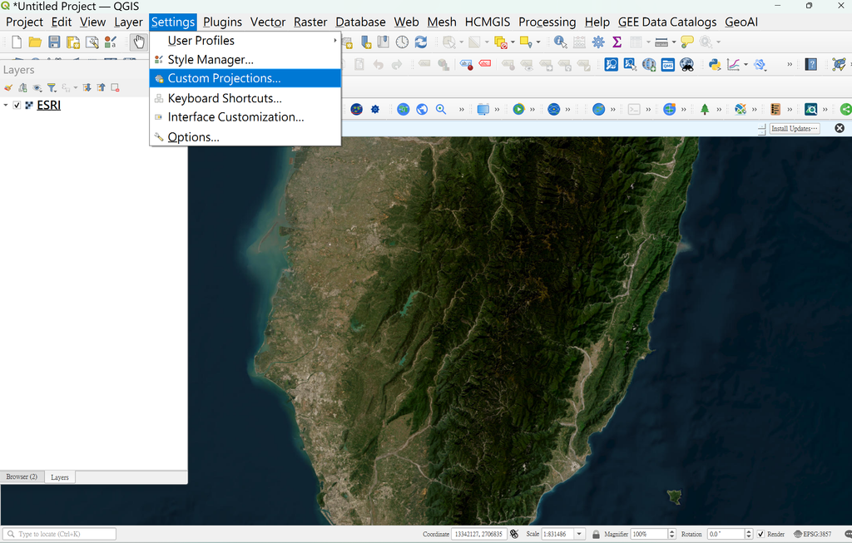This screenshot has width=852, height=543.
Task: Click the Identify Features tool icon
Action: (x=560, y=42)
